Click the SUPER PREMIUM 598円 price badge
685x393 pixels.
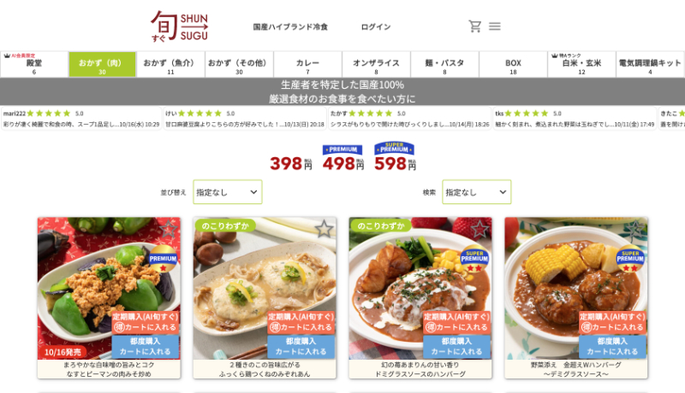pyautogui.click(x=395, y=157)
